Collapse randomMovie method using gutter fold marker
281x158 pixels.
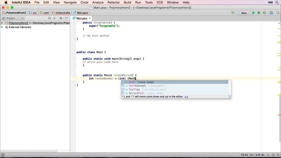click(76, 75)
